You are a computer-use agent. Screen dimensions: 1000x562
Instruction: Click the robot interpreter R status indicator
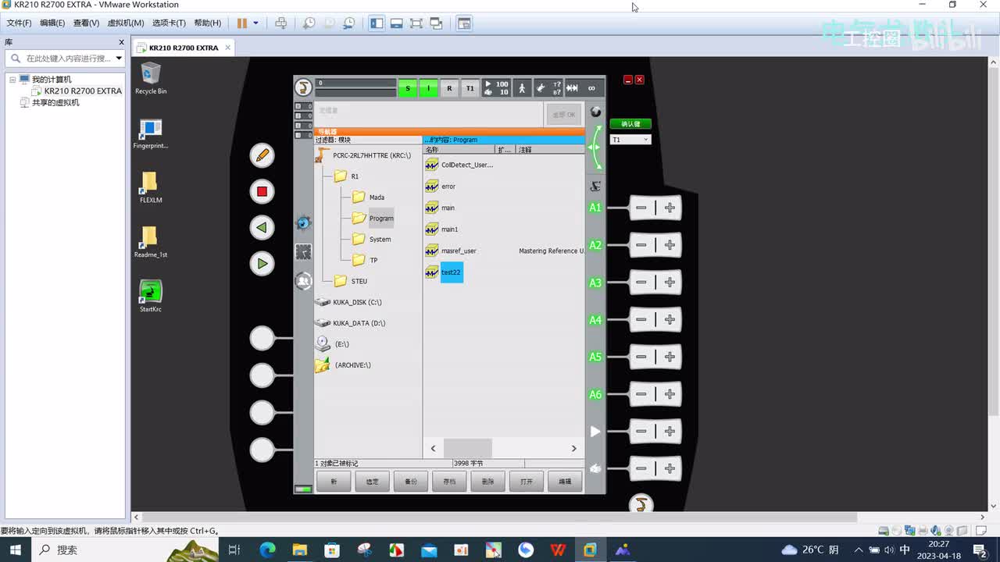tap(449, 88)
